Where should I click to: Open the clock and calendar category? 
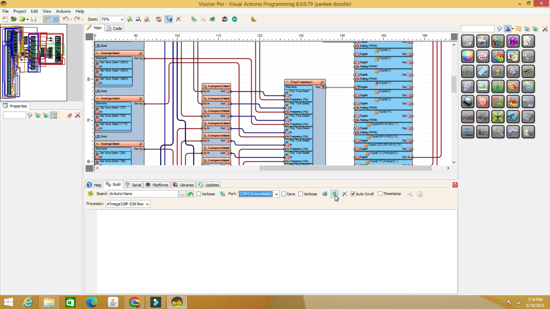pyautogui.click(x=513, y=56)
